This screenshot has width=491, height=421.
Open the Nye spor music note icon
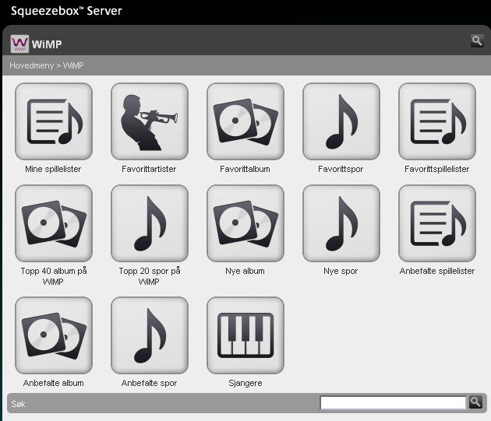click(x=341, y=223)
